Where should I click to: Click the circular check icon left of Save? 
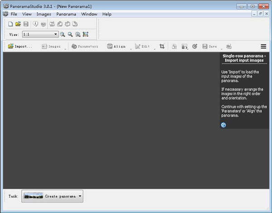194,46
